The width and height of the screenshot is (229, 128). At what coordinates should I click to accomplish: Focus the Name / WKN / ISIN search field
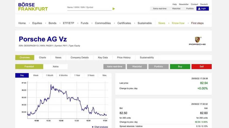click(x=89, y=8)
